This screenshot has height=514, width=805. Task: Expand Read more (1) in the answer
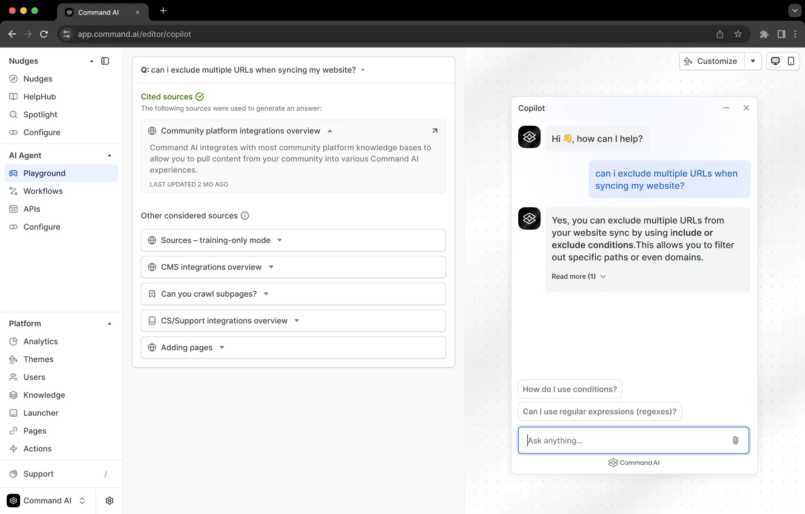579,277
